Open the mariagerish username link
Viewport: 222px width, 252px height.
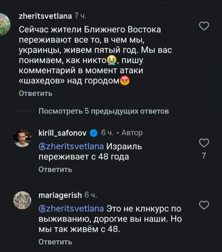tap(60, 195)
